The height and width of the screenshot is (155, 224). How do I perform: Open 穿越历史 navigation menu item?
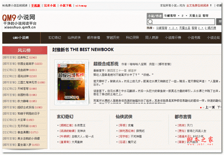coord(113,38)
